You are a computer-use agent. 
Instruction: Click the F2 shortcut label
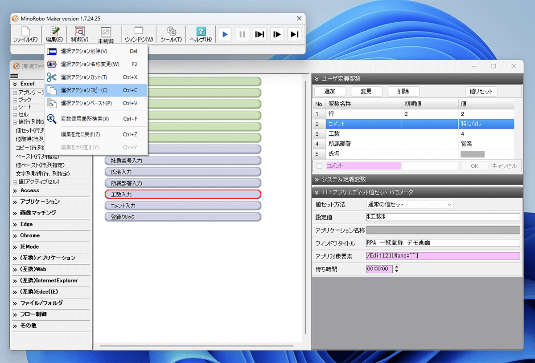pyautogui.click(x=135, y=64)
